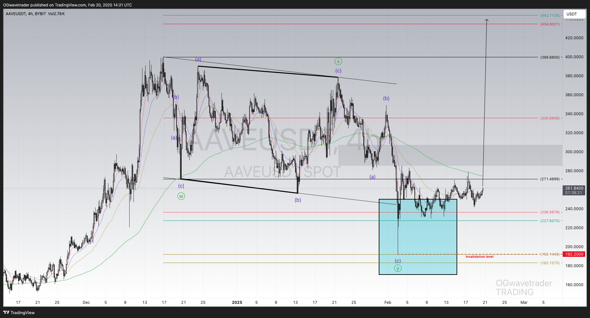Click the (434.8021) red level label
This screenshot has height=318, width=590.
[550, 24]
